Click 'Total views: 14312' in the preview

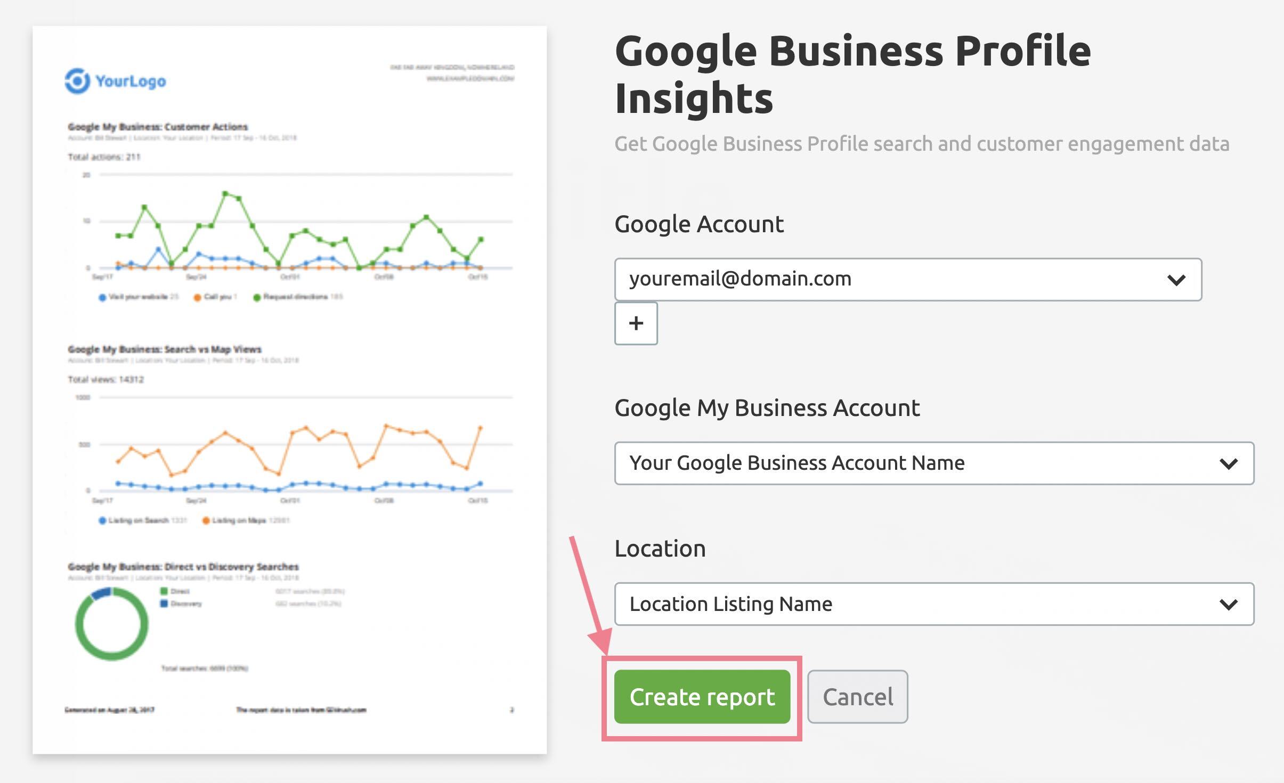106,380
